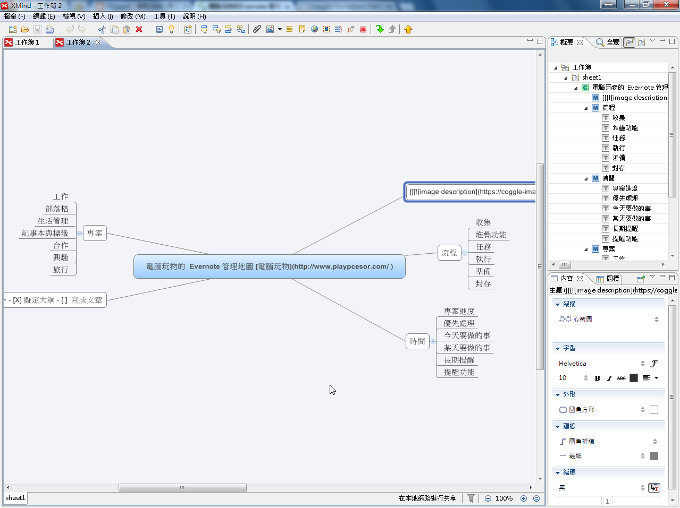Click the red X Delete icon
This screenshot has width=680, height=508.
pos(139,29)
